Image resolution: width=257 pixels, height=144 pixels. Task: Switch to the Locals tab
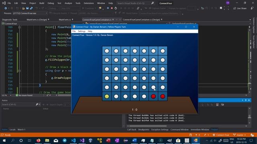(x=12, y=130)
